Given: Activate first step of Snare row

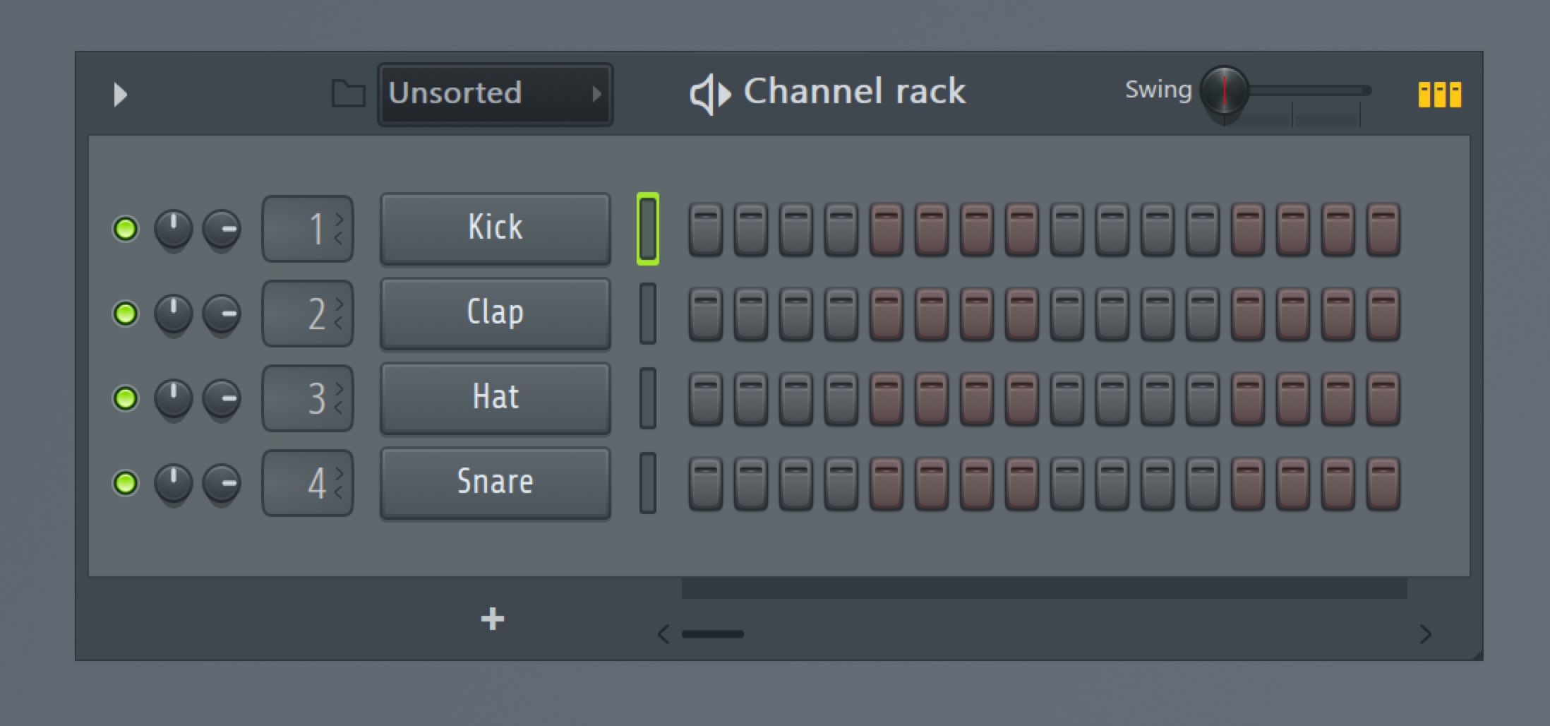Looking at the screenshot, I should pos(706,484).
